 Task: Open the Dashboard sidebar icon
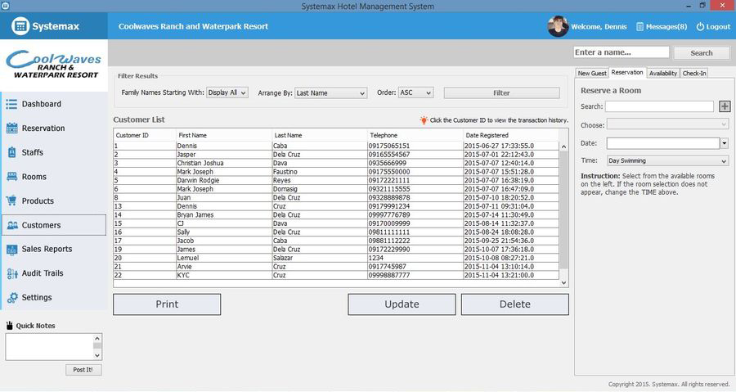(12, 104)
